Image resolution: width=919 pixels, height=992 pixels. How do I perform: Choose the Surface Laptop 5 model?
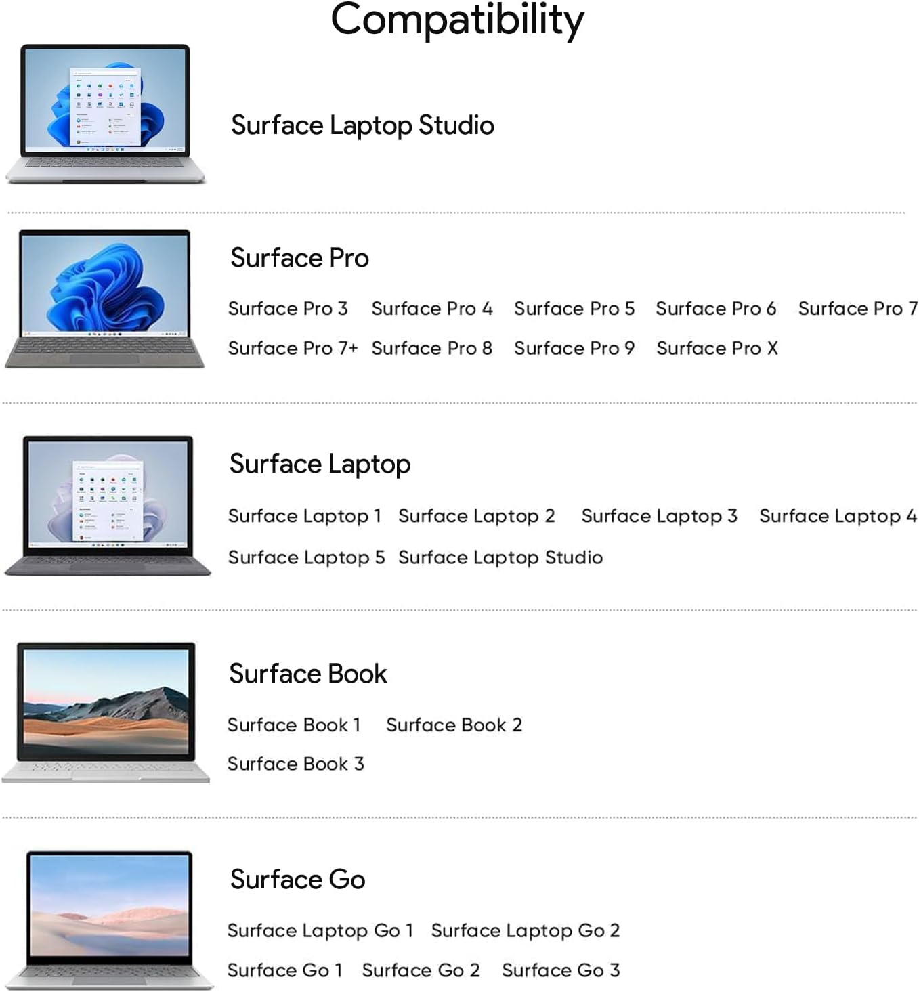pyautogui.click(x=306, y=558)
